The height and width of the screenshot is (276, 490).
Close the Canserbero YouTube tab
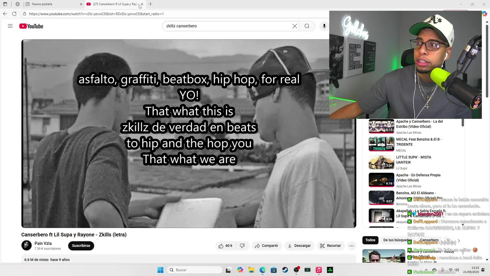point(142,4)
